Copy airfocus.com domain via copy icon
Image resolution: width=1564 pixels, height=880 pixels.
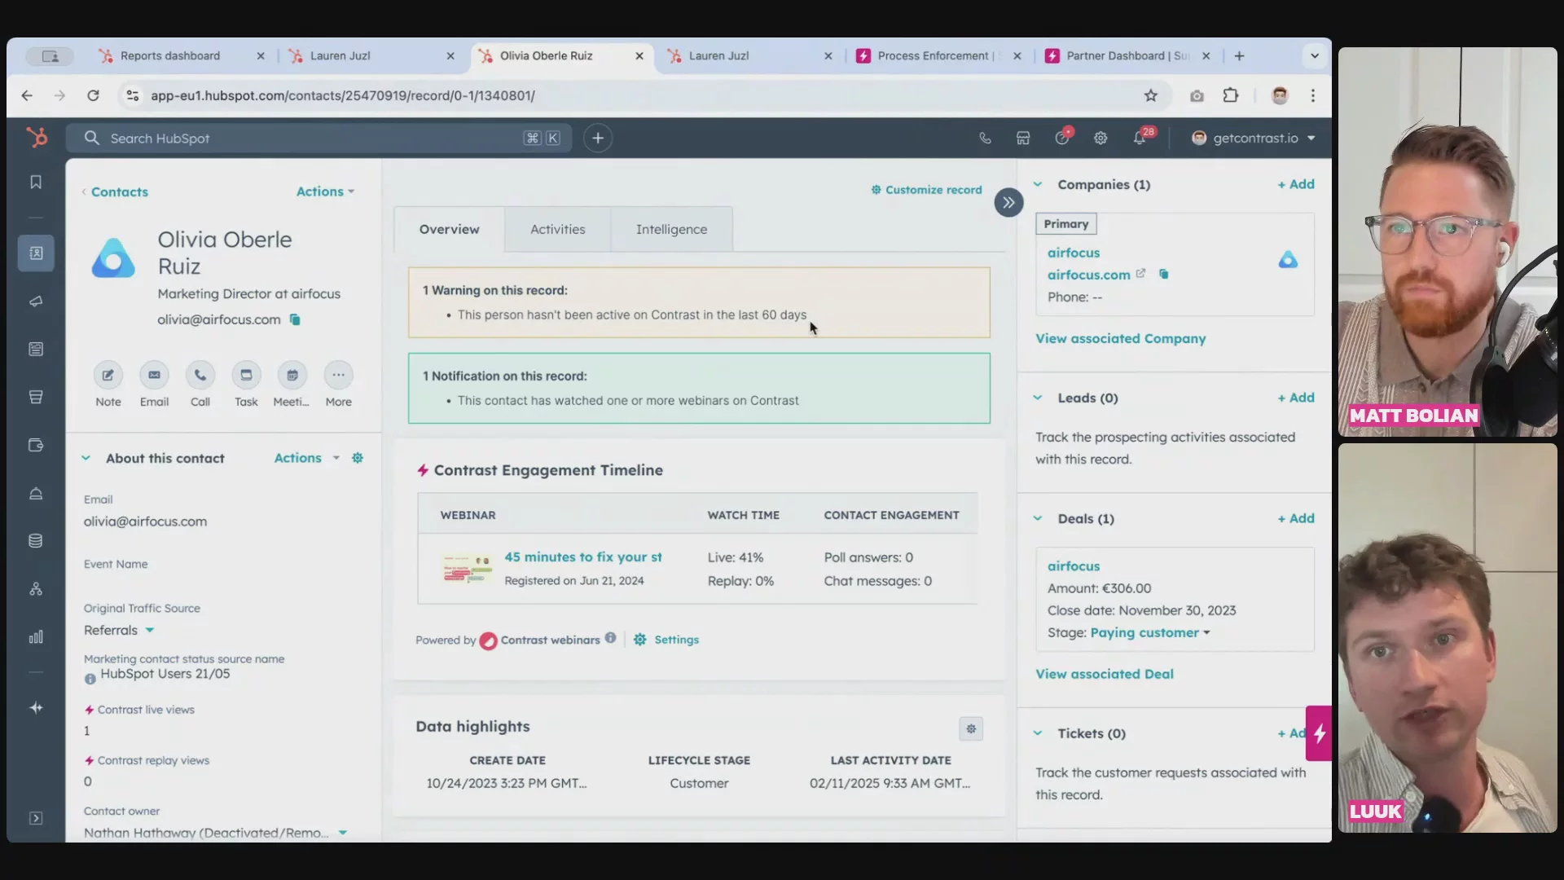1164,275
